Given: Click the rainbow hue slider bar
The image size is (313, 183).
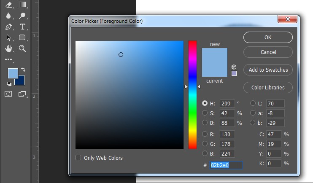Looking at the screenshot, I should (192, 95).
